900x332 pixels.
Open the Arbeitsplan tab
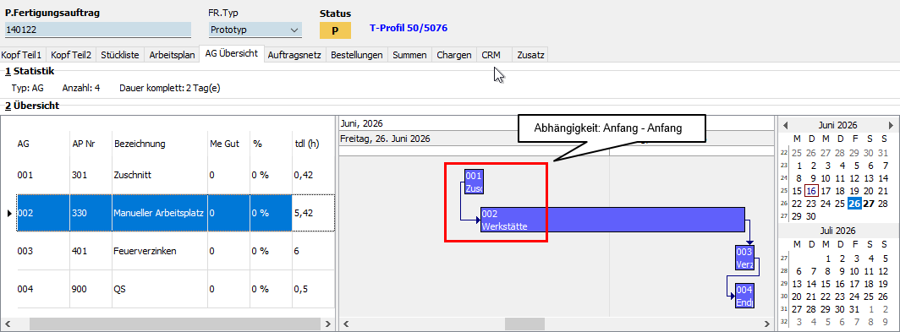pos(173,55)
